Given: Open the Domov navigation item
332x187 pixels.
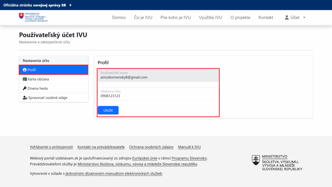Looking at the screenshot, I should click(119, 18).
